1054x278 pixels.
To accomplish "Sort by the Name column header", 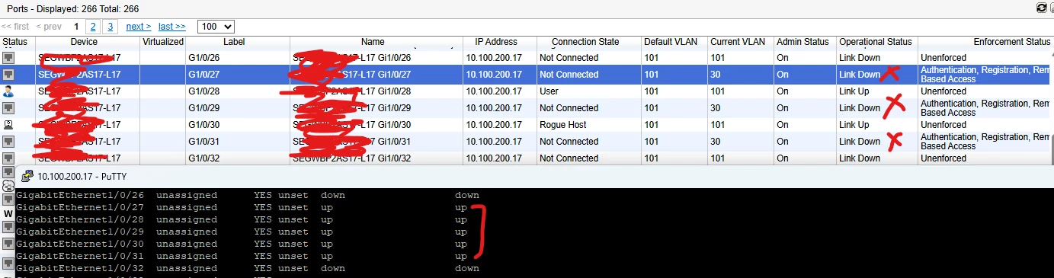I will tap(373, 42).
